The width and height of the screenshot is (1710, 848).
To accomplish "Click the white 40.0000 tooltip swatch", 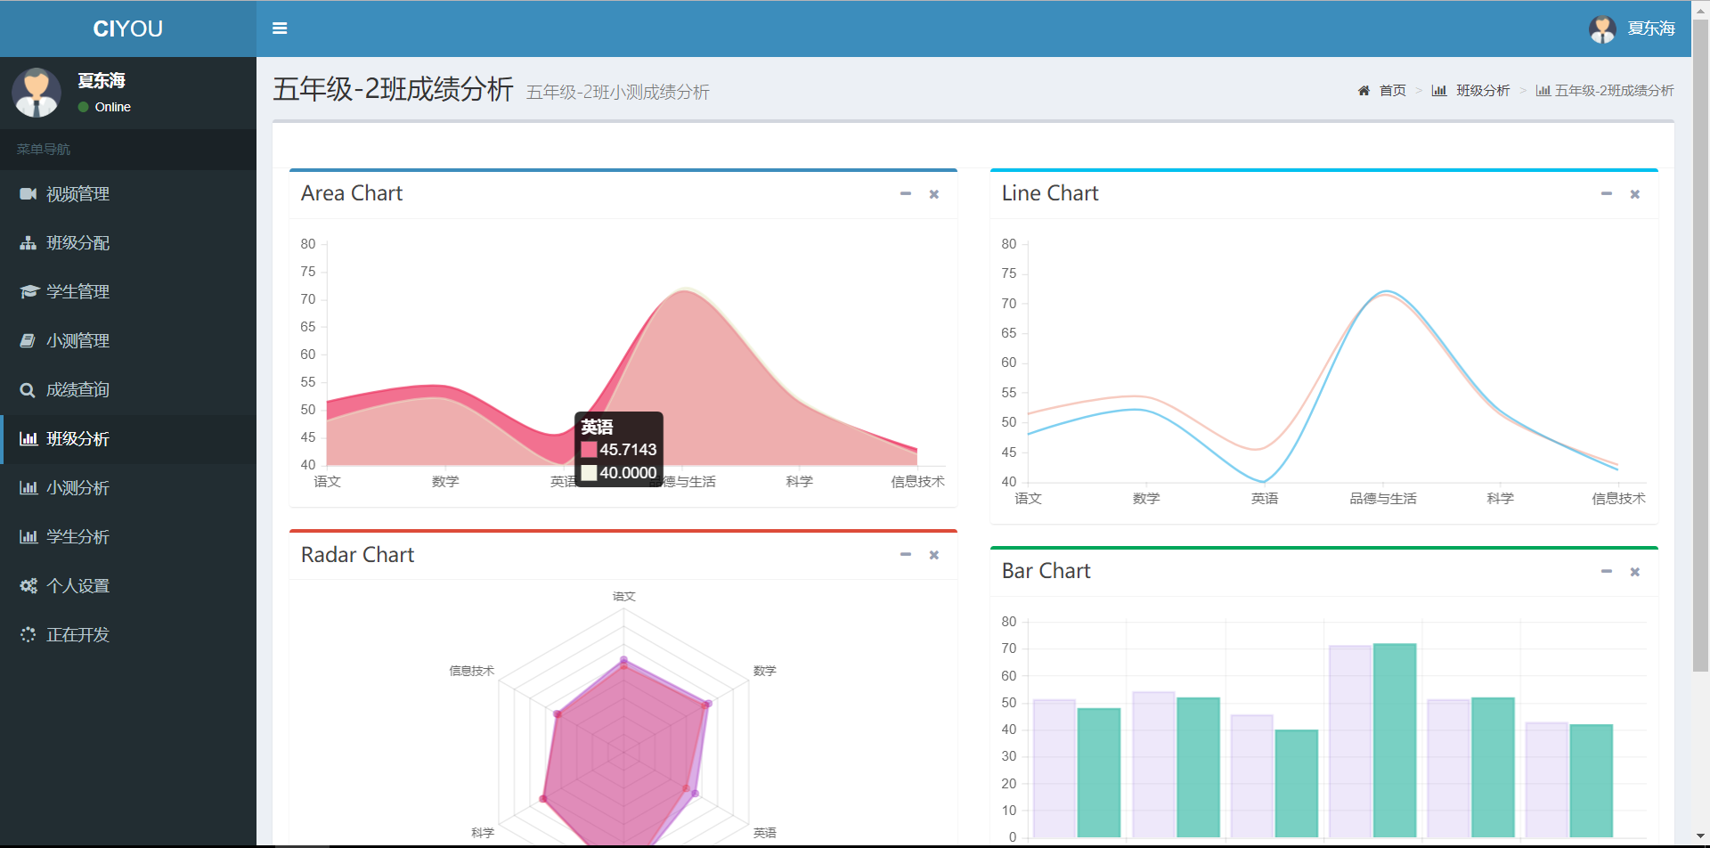I will (x=589, y=473).
